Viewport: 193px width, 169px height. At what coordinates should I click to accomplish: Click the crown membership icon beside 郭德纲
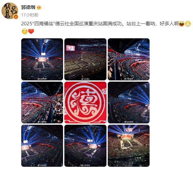[x=39, y=7]
